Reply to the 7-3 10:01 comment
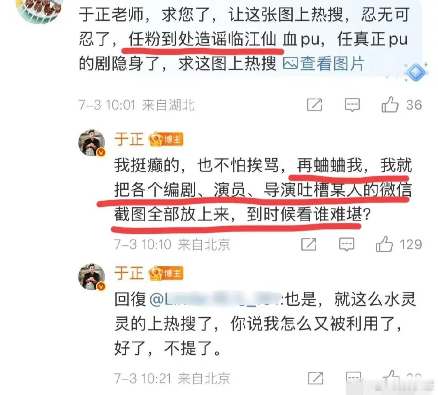This screenshot has height=395, width=438. point(352,105)
